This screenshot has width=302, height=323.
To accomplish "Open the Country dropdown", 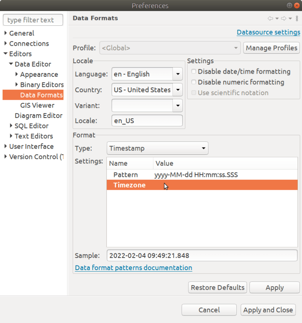I will [x=177, y=90].
